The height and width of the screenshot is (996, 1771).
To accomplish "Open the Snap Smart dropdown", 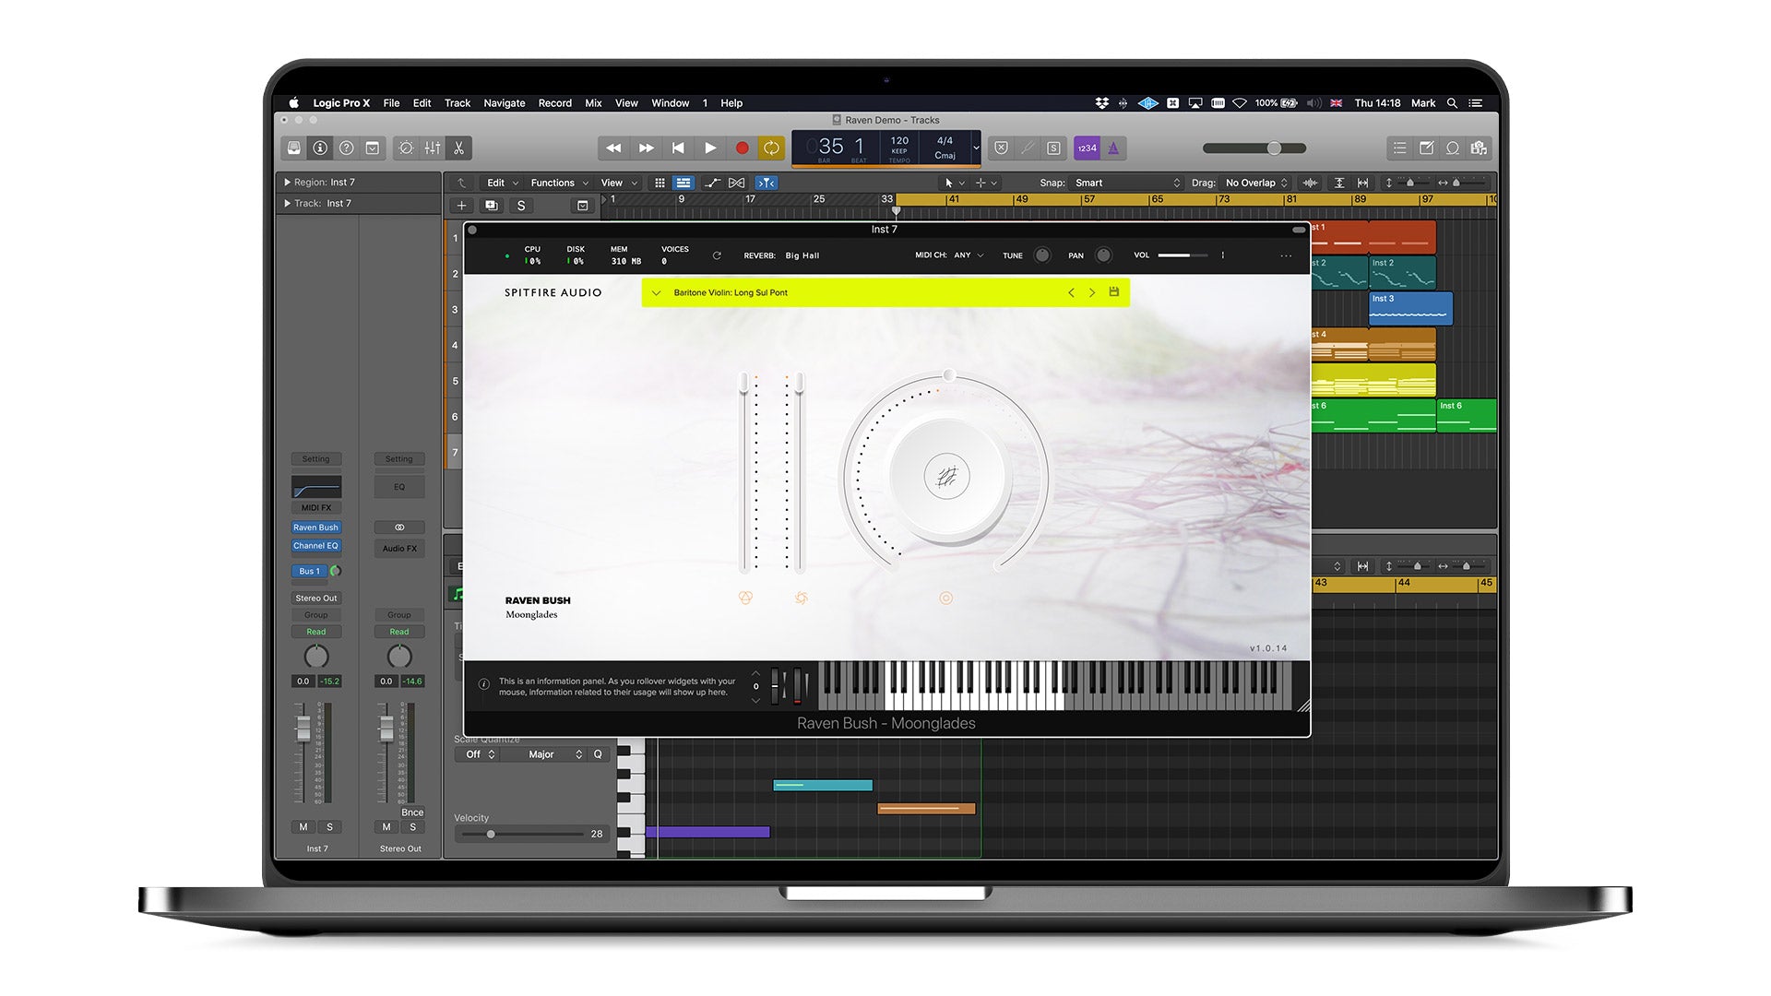I will click(1126, 183).
